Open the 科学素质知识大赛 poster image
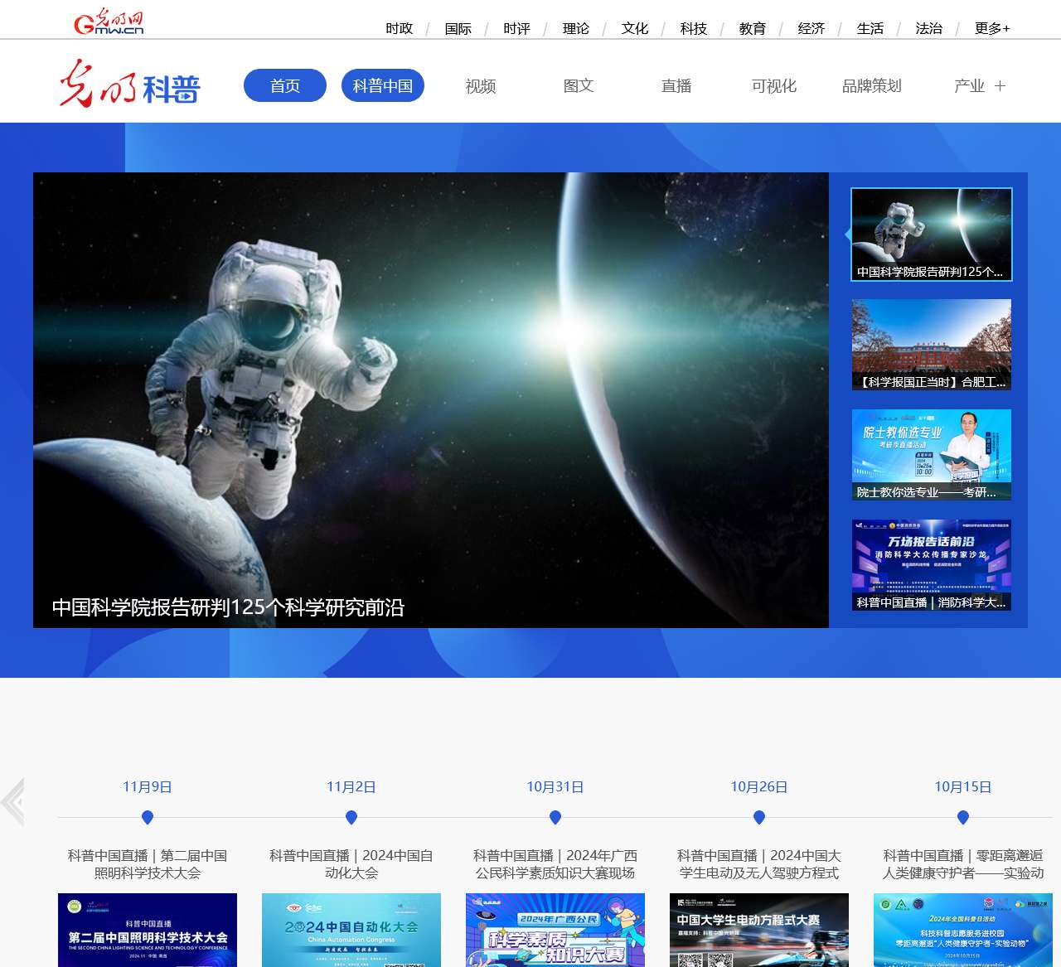The width and height of the screenshot is (1061, 967). [555, 930]
